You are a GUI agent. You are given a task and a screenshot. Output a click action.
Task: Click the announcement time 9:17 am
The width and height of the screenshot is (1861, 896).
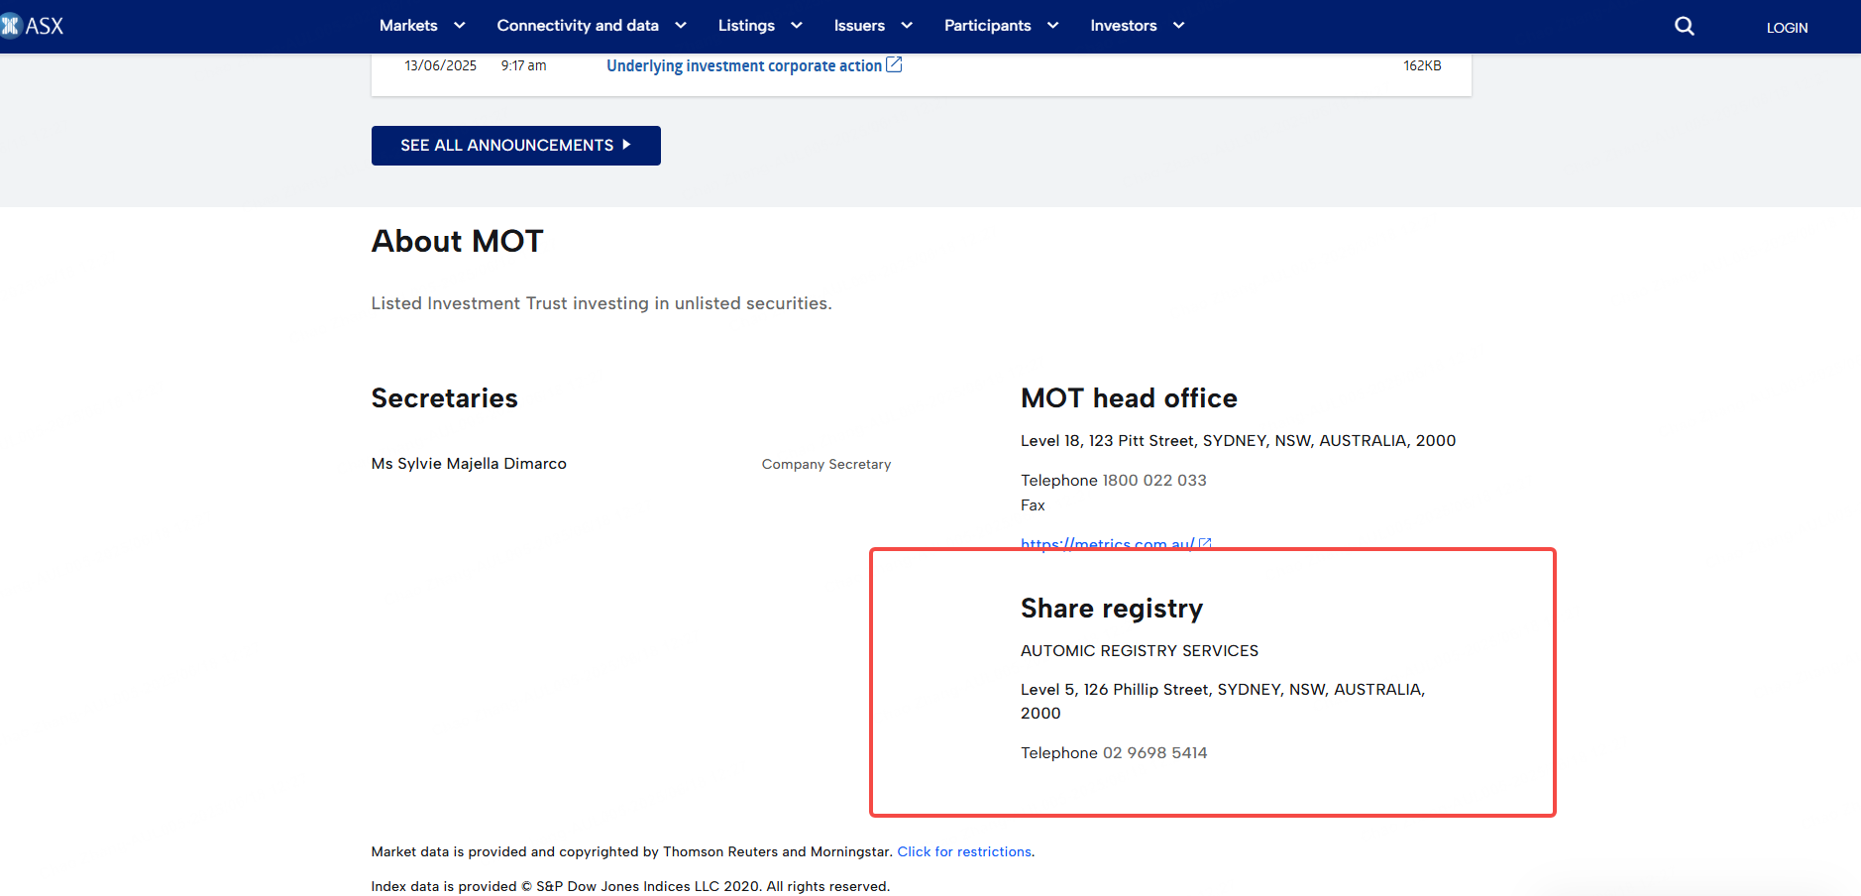pyautogui.click(x=523, y=65)
